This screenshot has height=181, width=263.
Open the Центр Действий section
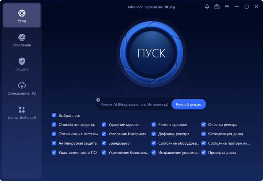[x=22, y=113]
